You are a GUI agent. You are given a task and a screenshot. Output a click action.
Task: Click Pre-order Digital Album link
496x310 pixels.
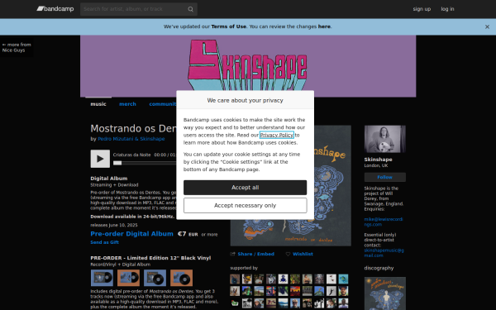tap(131, 234)
